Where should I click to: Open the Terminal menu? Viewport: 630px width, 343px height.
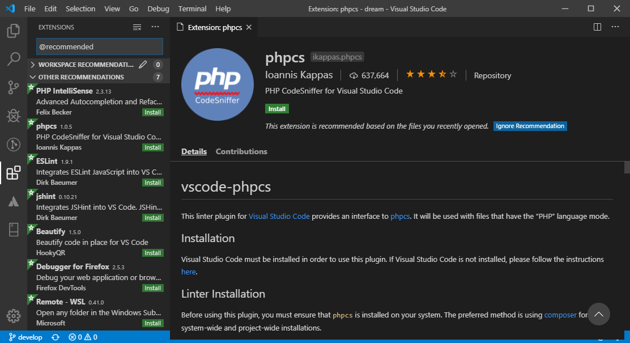[192, 9]
